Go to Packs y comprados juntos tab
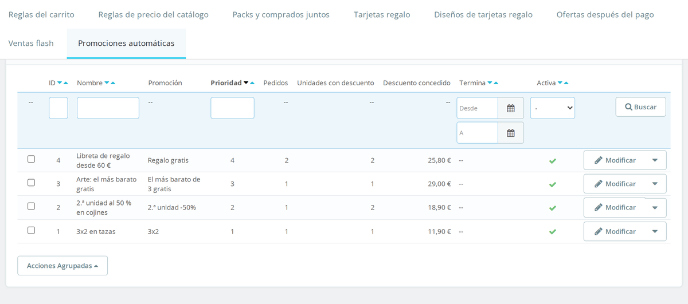688x304 pixels. (x=281, y=14)
